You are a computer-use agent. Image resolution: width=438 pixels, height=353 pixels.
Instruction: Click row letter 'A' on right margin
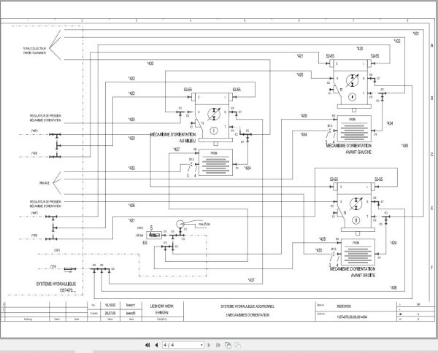(x=432, y=45)
